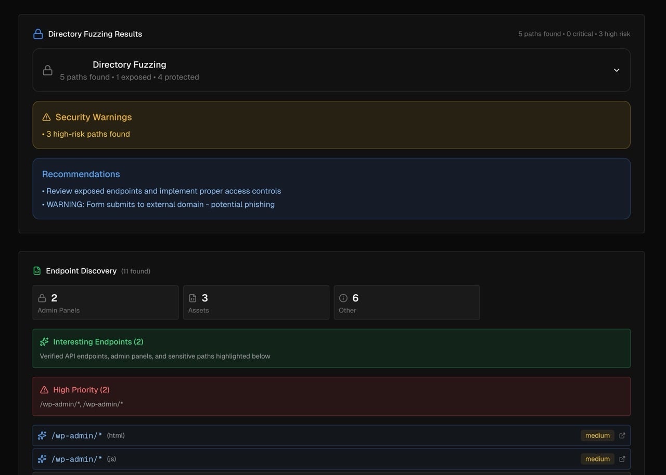Select the Assets count card

click(256, 302)
